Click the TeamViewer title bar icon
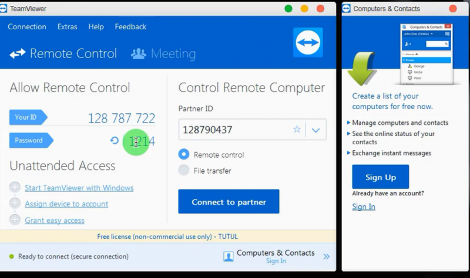The width and height of the screenshot is (470, 278). (x=3, y=8)
